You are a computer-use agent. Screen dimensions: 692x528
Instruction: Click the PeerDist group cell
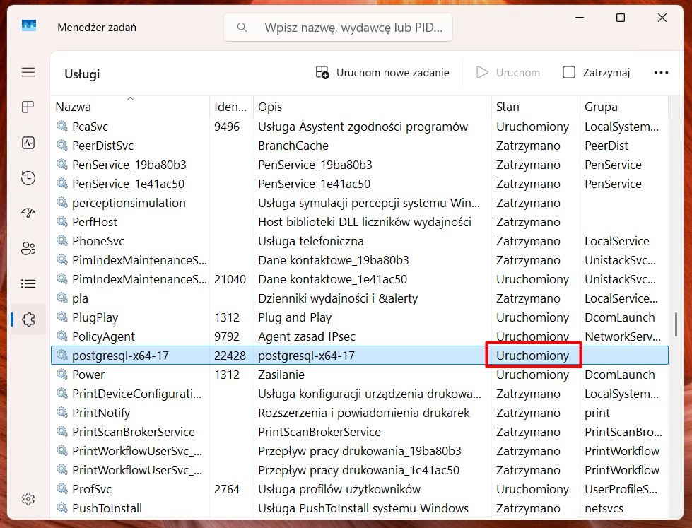[x=606, y=145]
